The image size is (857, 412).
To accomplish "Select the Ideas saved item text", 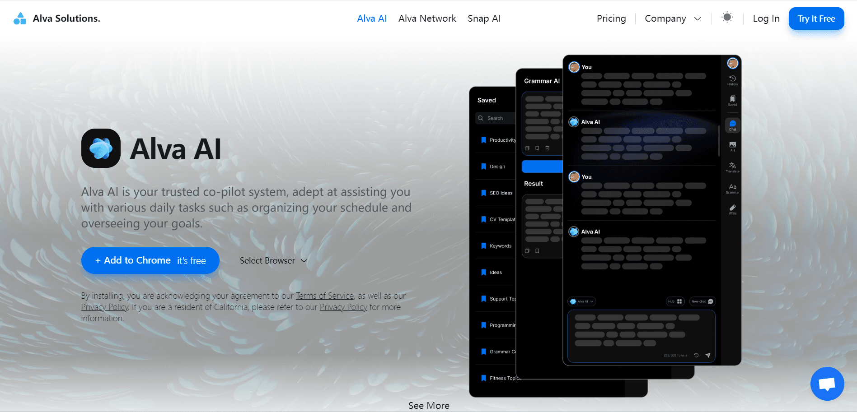I will tap(496, 272).
